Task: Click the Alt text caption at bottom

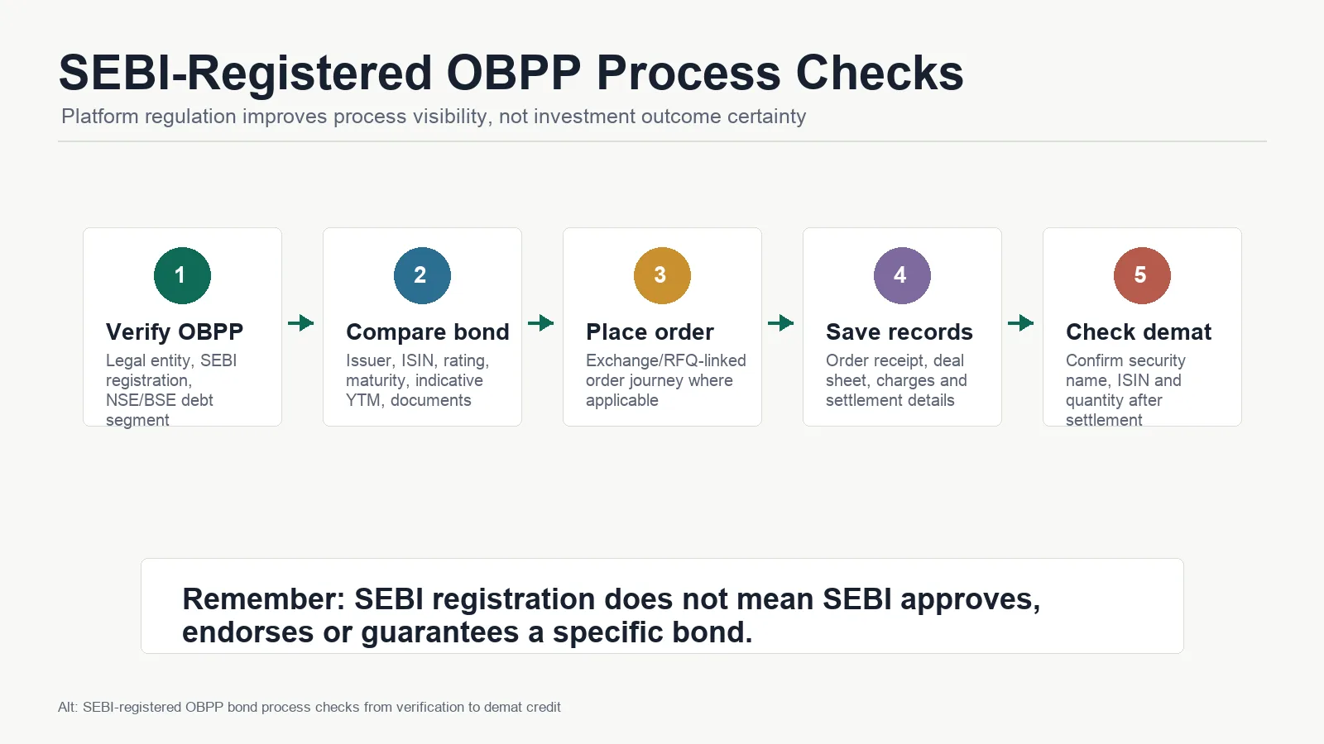Action: (x=309, y=707)
